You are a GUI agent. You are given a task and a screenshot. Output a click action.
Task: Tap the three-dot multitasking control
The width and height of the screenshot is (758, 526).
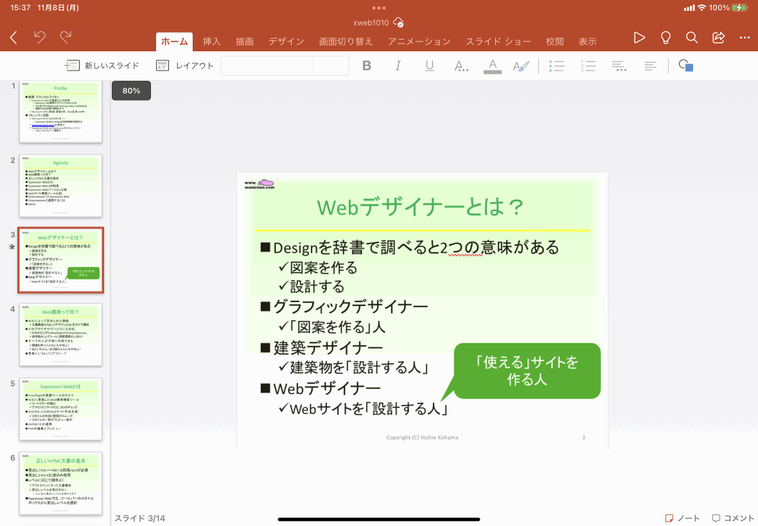(379, 8)
